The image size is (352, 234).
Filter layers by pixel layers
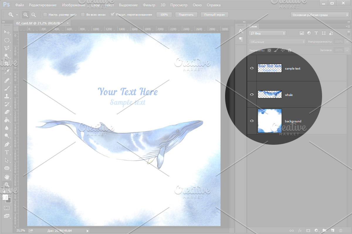(302, 33)
